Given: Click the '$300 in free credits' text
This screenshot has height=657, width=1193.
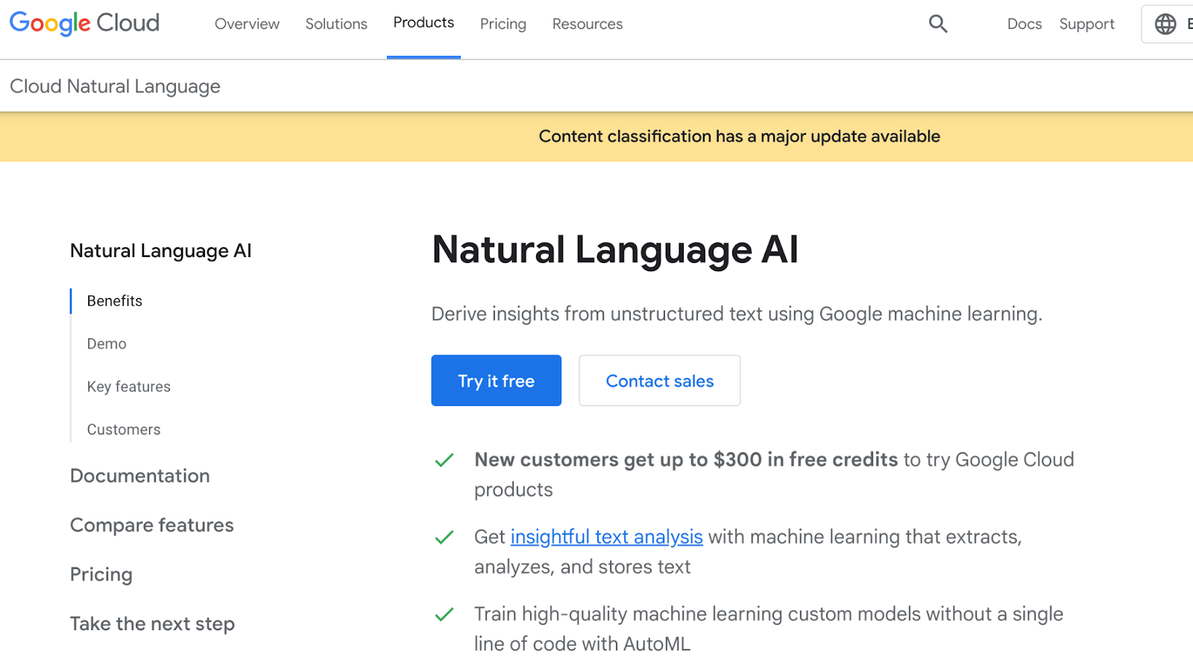Looking at the screenshot, I should 805,460.
